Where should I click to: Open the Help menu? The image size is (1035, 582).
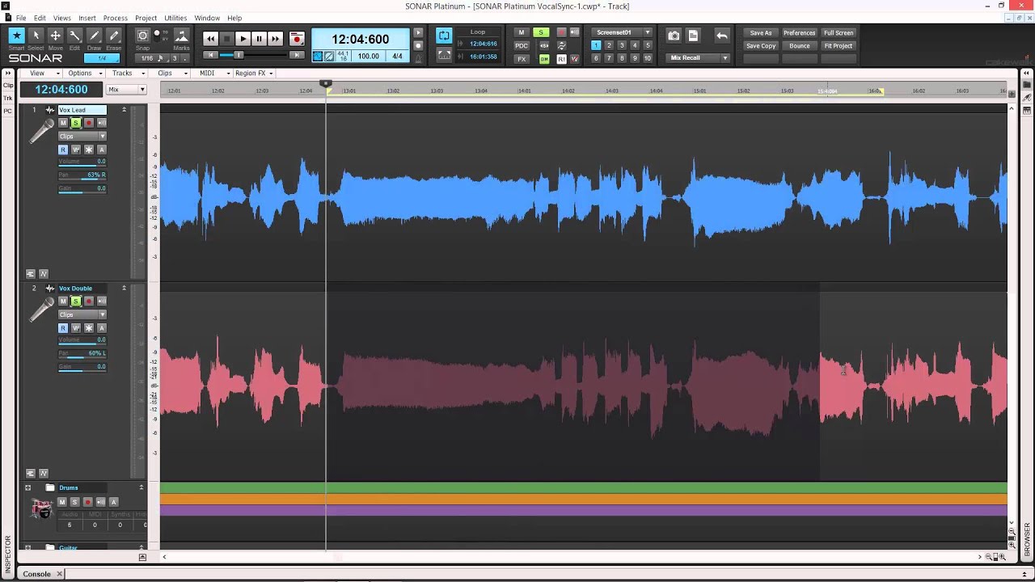coord(234,18)
